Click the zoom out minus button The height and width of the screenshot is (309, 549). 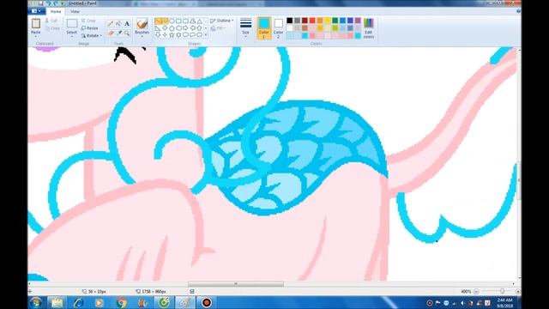(476, 291)
